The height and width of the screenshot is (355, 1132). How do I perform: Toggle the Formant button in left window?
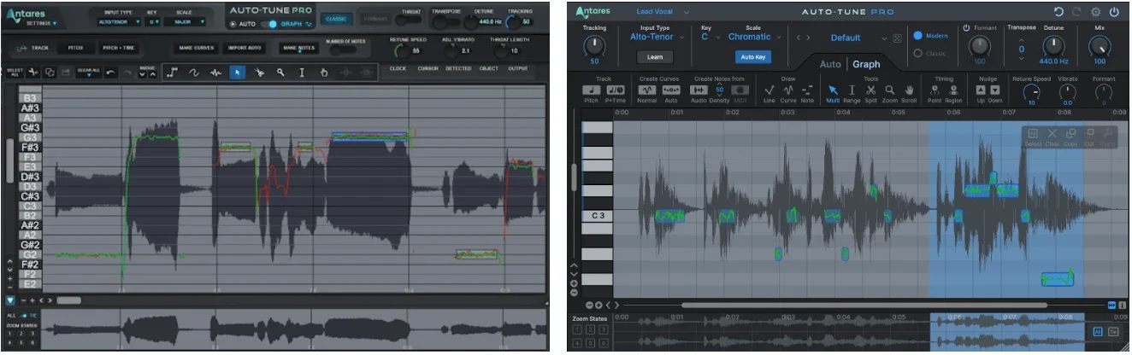tap(375, 18)
